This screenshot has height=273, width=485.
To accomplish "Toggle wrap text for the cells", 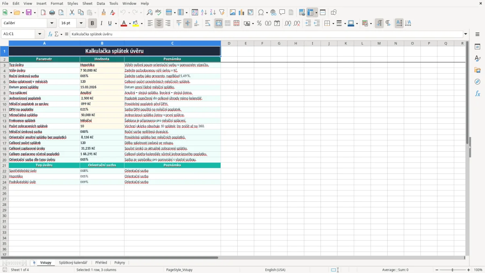I will [x=208, y=23].
